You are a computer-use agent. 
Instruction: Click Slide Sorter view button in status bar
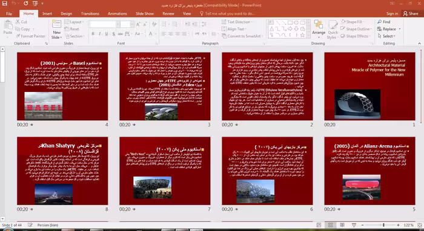tap(331, 225)
